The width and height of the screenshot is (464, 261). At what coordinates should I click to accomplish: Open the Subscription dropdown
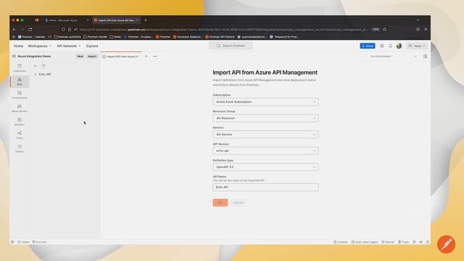[265, 101]
